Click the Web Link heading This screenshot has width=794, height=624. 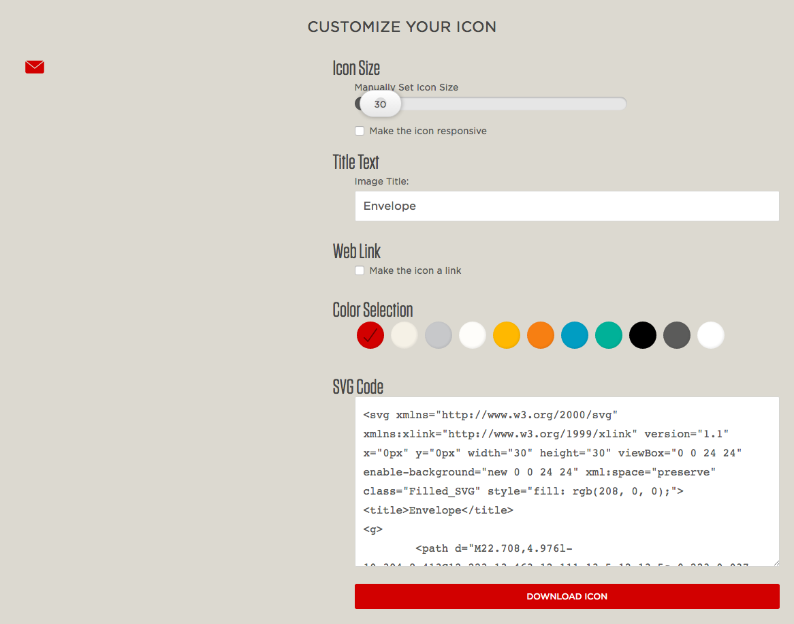357,251
